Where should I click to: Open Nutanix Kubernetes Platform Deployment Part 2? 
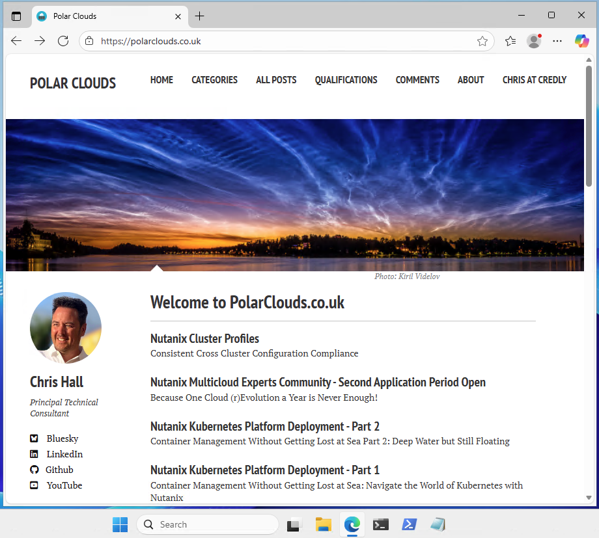[x=264, y=426]
